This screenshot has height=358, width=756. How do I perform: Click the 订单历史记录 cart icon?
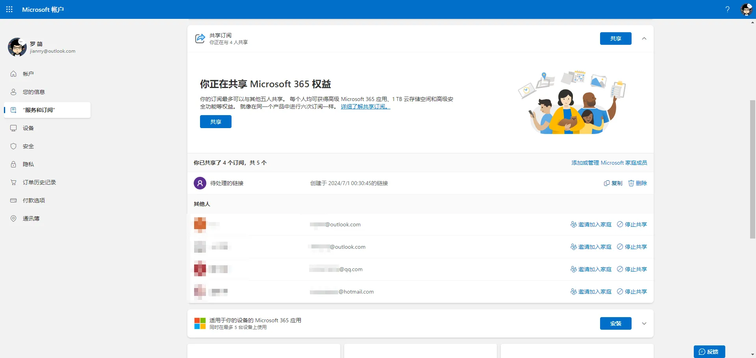(x=13, y=182)
